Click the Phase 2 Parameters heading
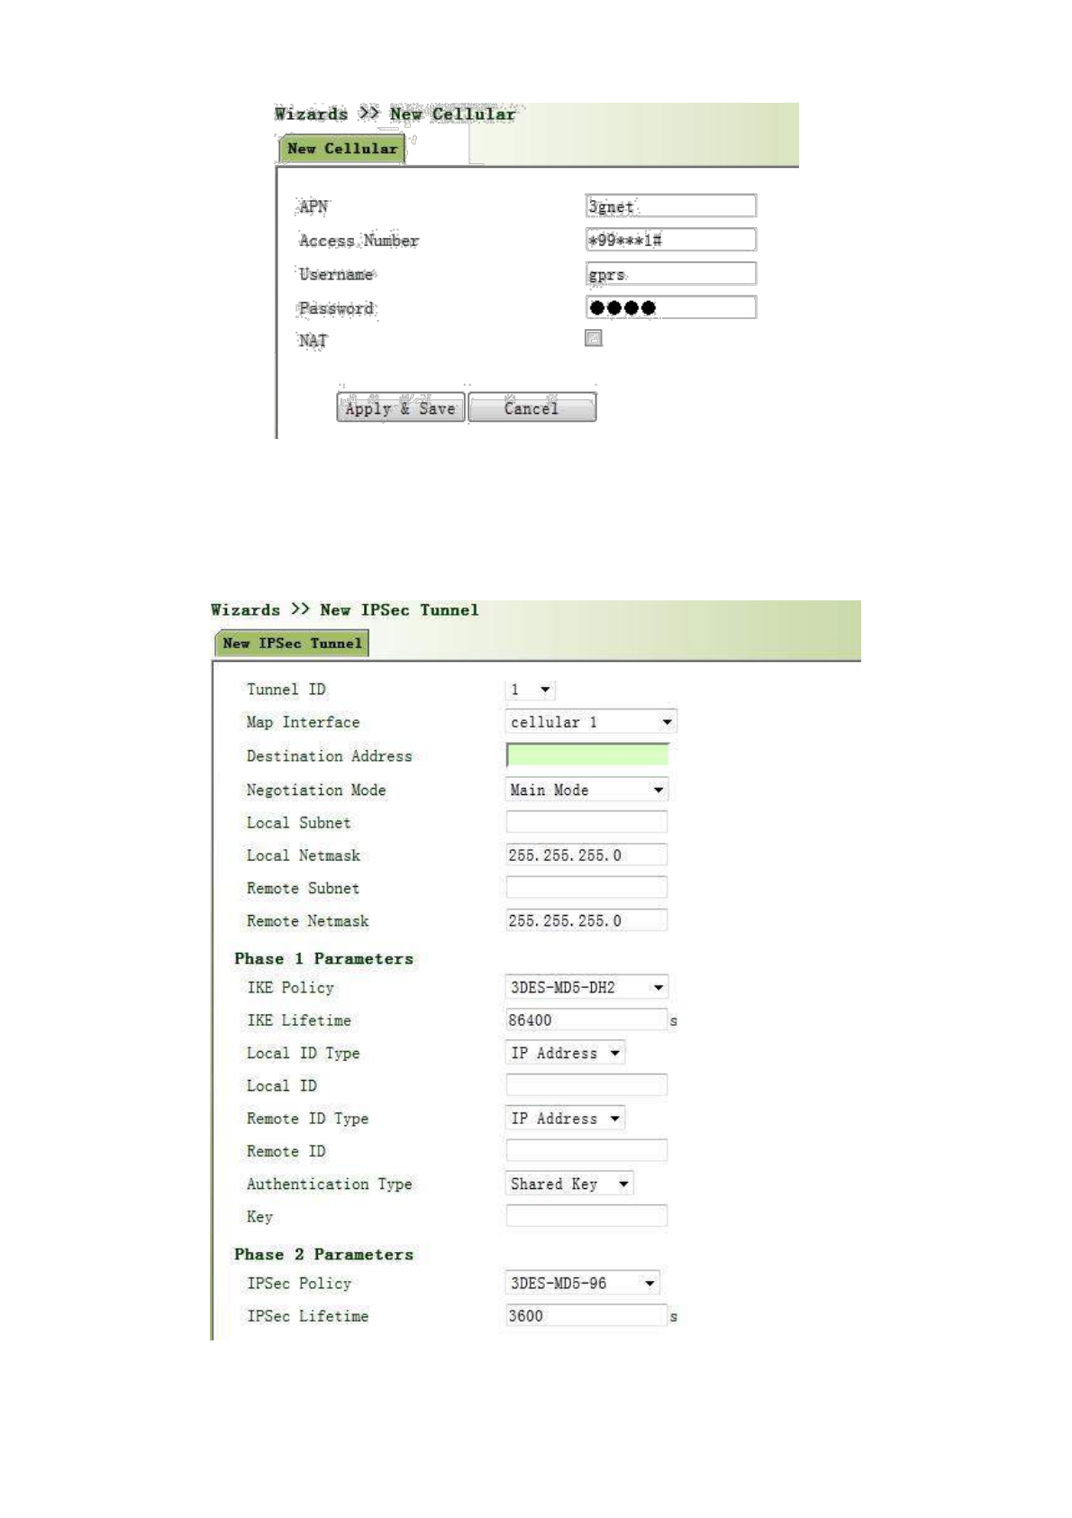Screen dimensions: 1072x1518 323,1254
